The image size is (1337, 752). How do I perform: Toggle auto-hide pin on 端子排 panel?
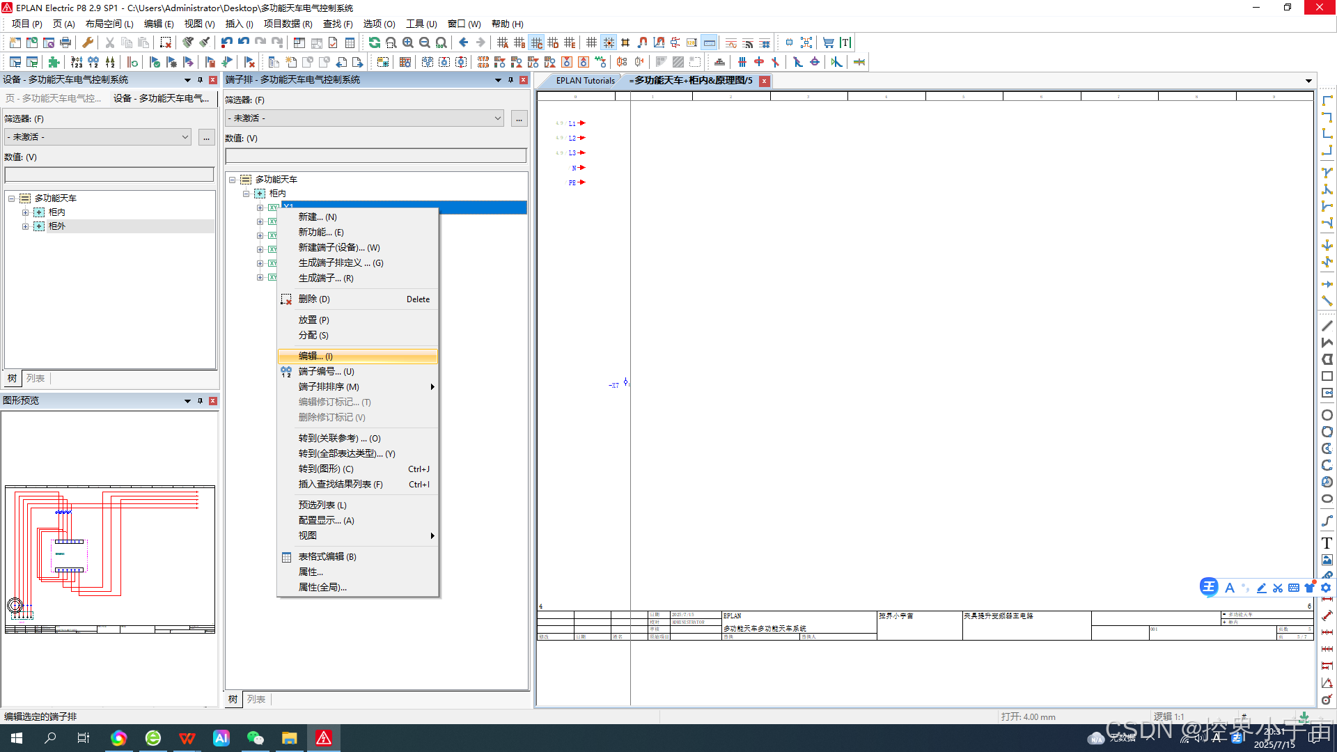point(510,80)
